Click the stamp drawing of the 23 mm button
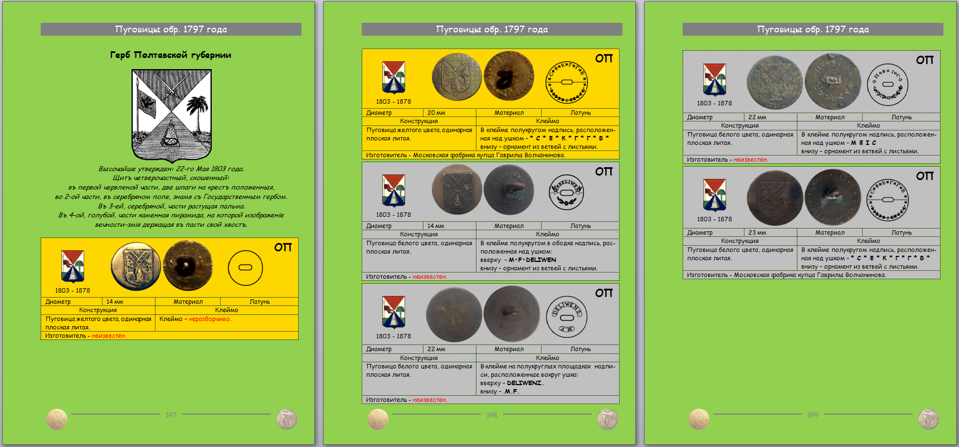This screenshot has width=959, height=447. click(888, 200)
